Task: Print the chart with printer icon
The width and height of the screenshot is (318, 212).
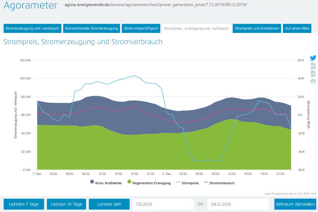Action: [313, 81]
